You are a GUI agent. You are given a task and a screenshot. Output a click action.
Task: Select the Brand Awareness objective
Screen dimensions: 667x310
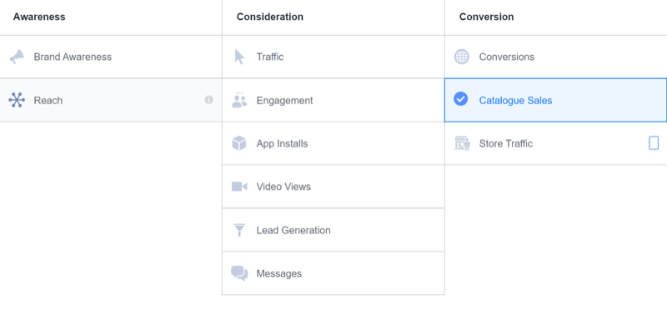[111, 57]
